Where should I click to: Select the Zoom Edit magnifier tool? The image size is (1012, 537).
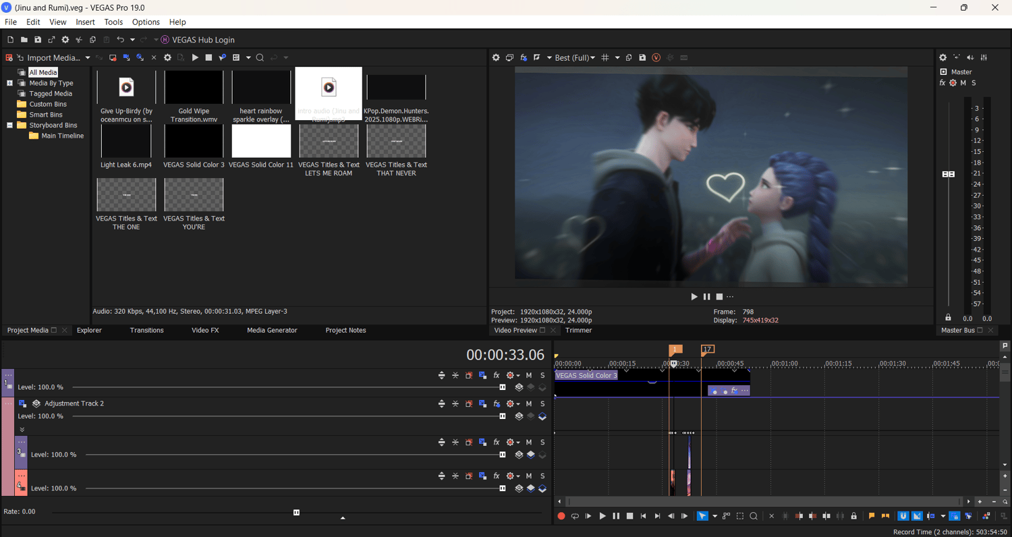(x=754, y=516)
